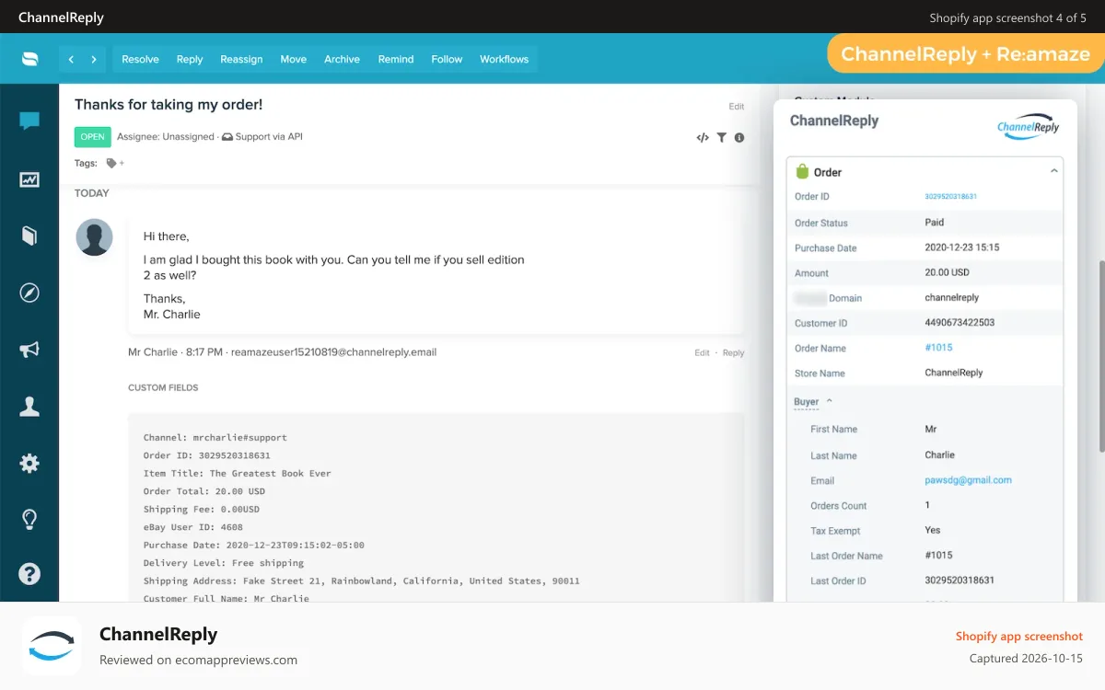The width and height of the screenshot is (1105, 690).
Task: Click the subject 'Thanks for taking my order!'
Action: [169, 105]
